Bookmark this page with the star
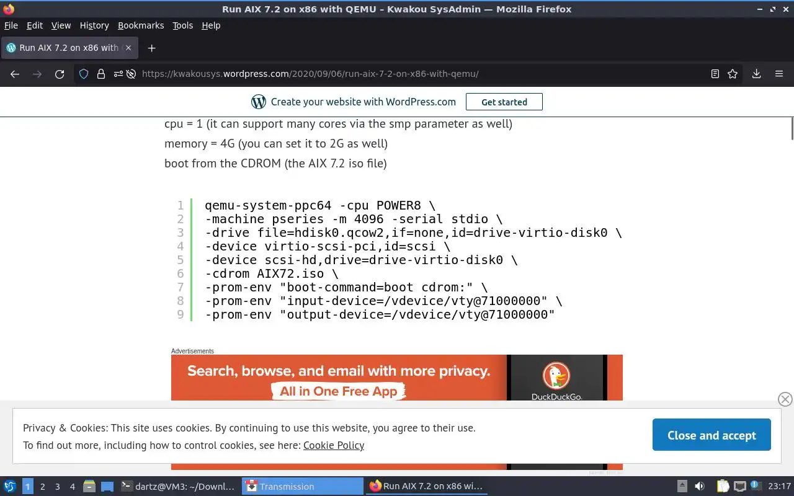Viewport: 794px width, 496px height. (x=733, y=74)
